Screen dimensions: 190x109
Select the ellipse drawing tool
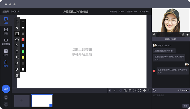click(x=17, y=40)
